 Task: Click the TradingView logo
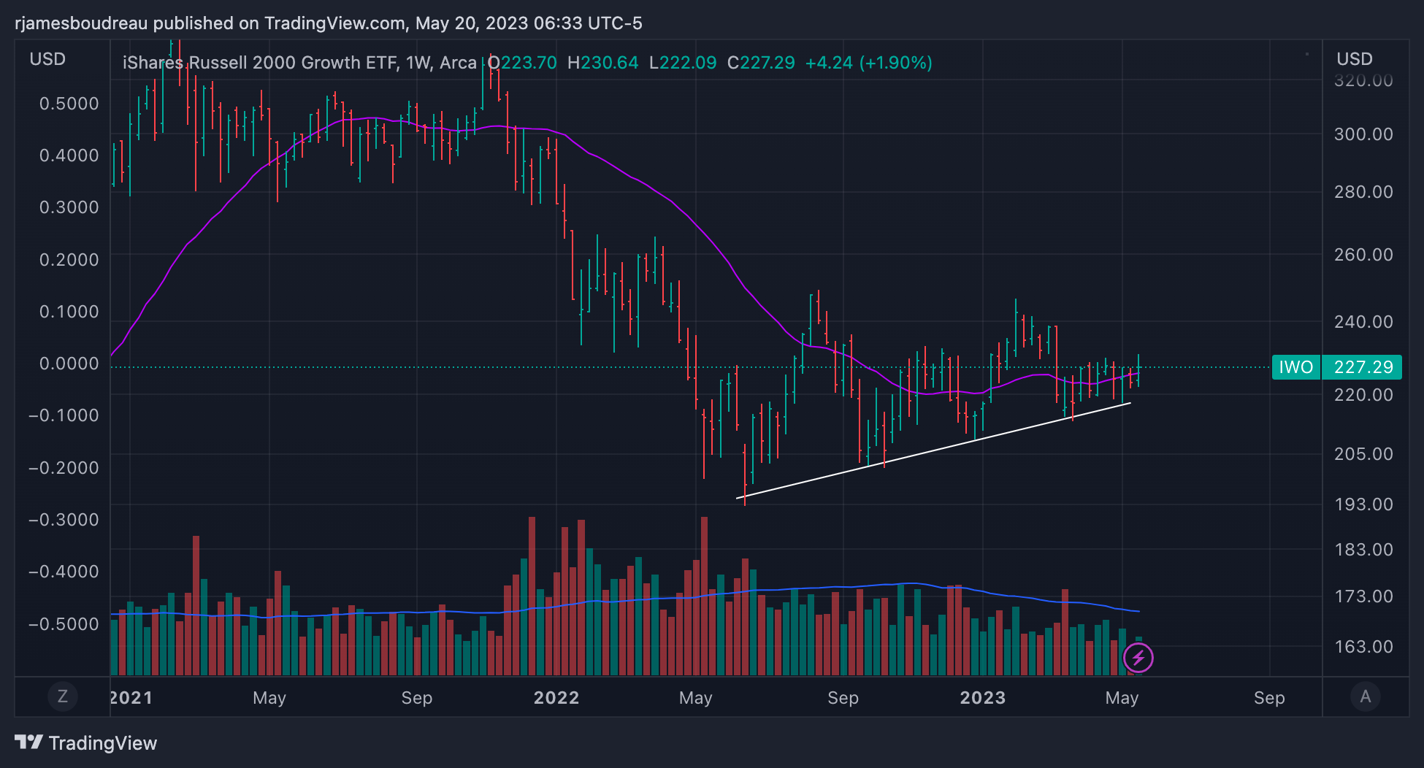[x=85, y=743]
